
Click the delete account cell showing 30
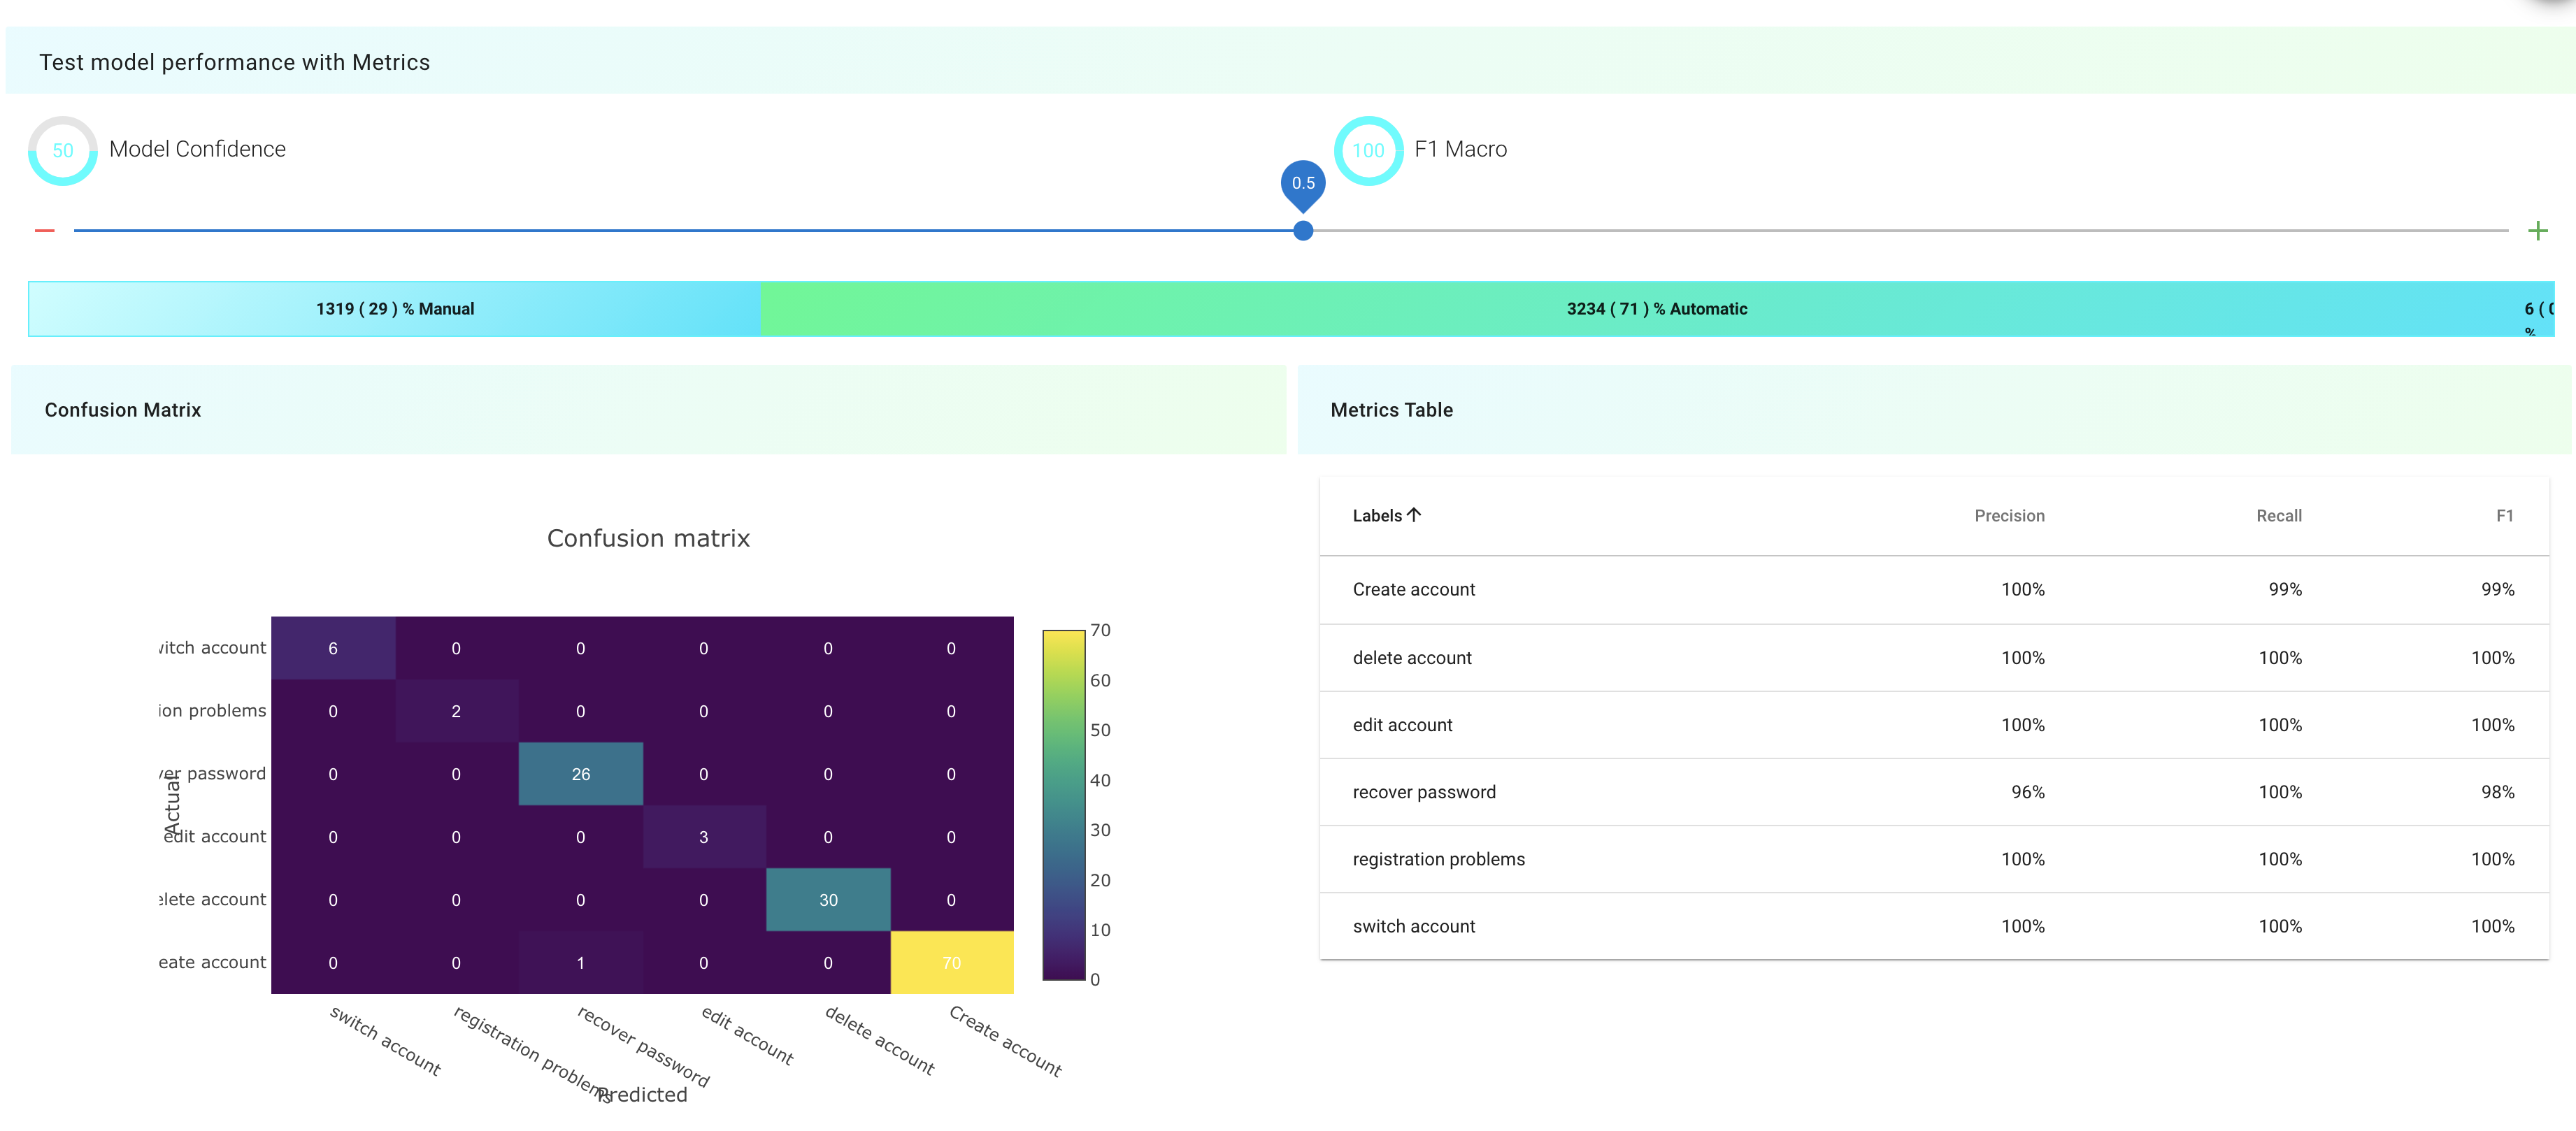click(828, 900)
